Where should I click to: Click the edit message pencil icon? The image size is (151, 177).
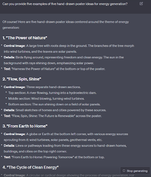[x=141, y=4]
